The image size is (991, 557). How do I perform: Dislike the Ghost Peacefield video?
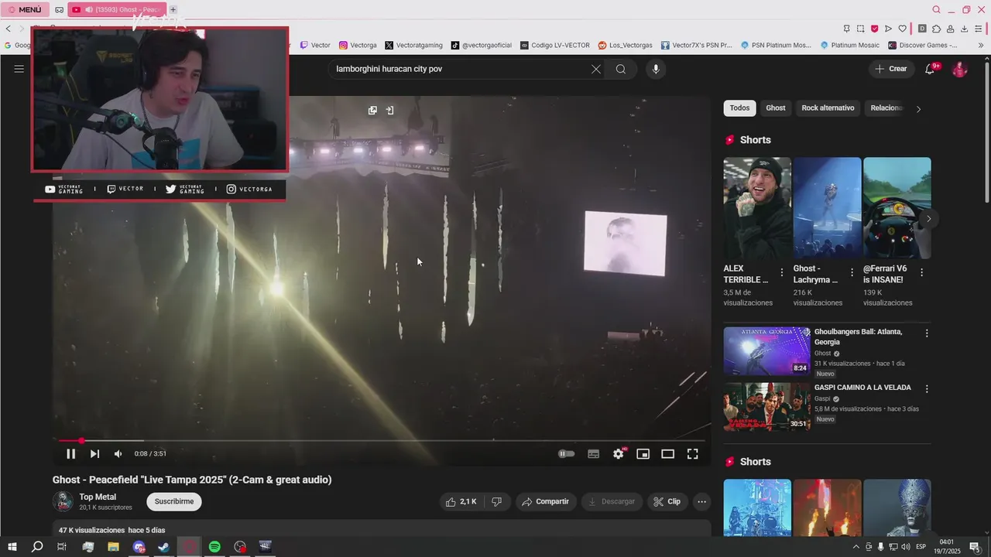pyautogui.click(x=497, y=501)
